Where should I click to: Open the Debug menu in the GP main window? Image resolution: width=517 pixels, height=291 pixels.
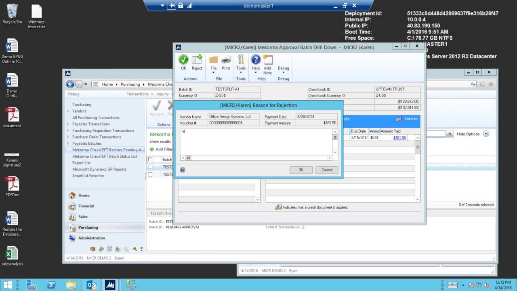[x=74, y=94]
